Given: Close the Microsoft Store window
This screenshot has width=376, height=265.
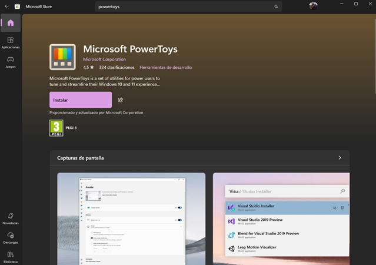Looking at the screenshot, I should pos(370,4).
